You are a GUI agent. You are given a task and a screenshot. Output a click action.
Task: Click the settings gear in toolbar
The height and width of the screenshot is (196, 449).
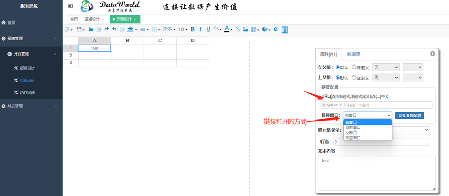(x=276, y=29)
